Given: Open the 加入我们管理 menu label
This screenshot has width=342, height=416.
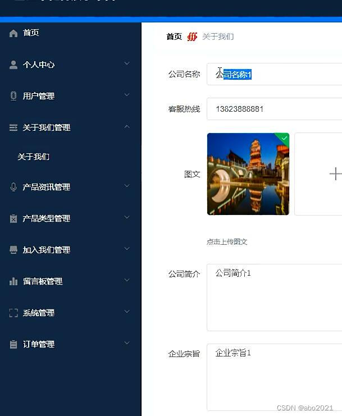Looking at the screenshot, I should coord(47,250).
